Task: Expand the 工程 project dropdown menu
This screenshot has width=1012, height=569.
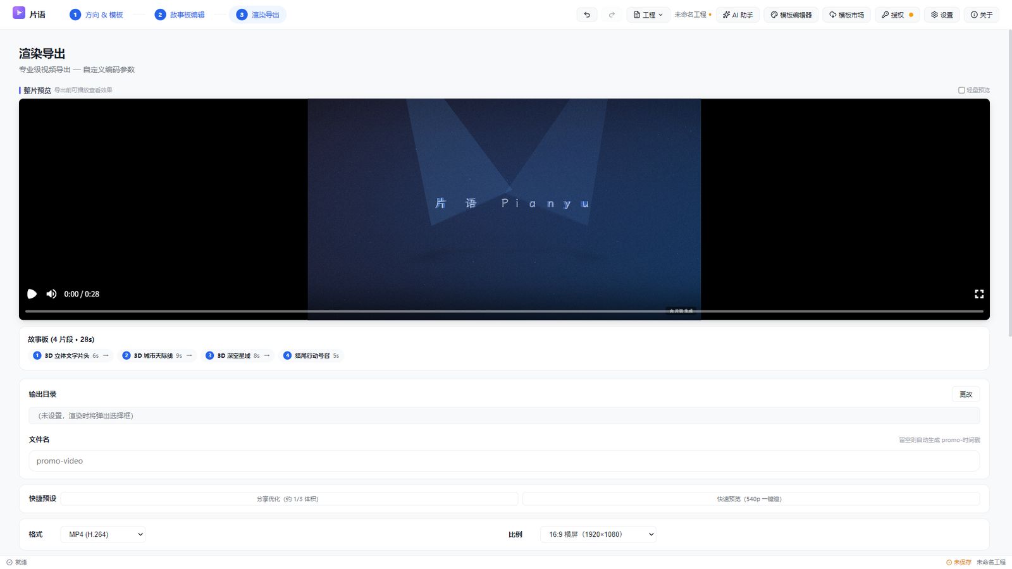Action: 648,15
